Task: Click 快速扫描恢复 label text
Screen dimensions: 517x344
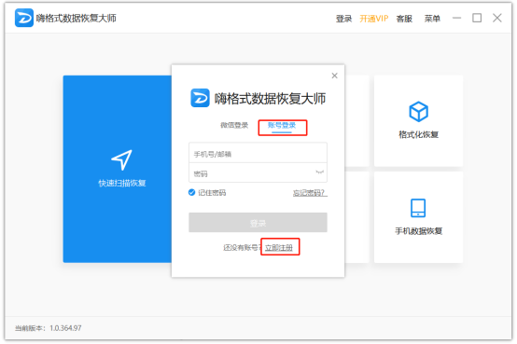Action: tap(122, 184)
